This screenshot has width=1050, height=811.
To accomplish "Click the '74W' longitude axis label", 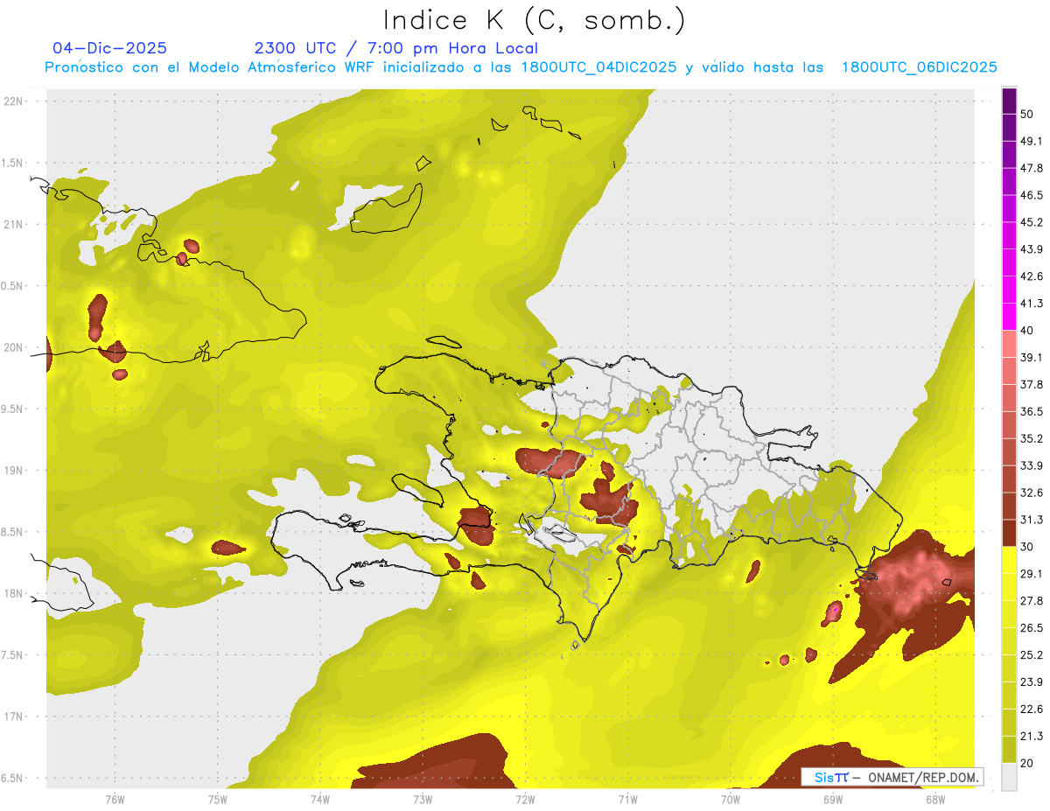I will pos(319,798).
